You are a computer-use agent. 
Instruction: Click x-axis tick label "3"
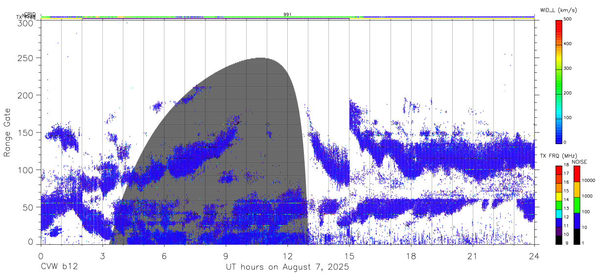coord(102,256)
